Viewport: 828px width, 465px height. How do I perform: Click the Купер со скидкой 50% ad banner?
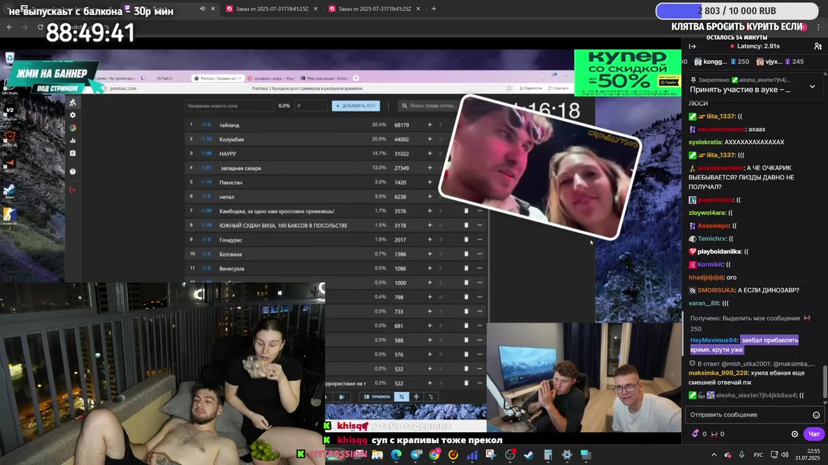coord(627,72)
